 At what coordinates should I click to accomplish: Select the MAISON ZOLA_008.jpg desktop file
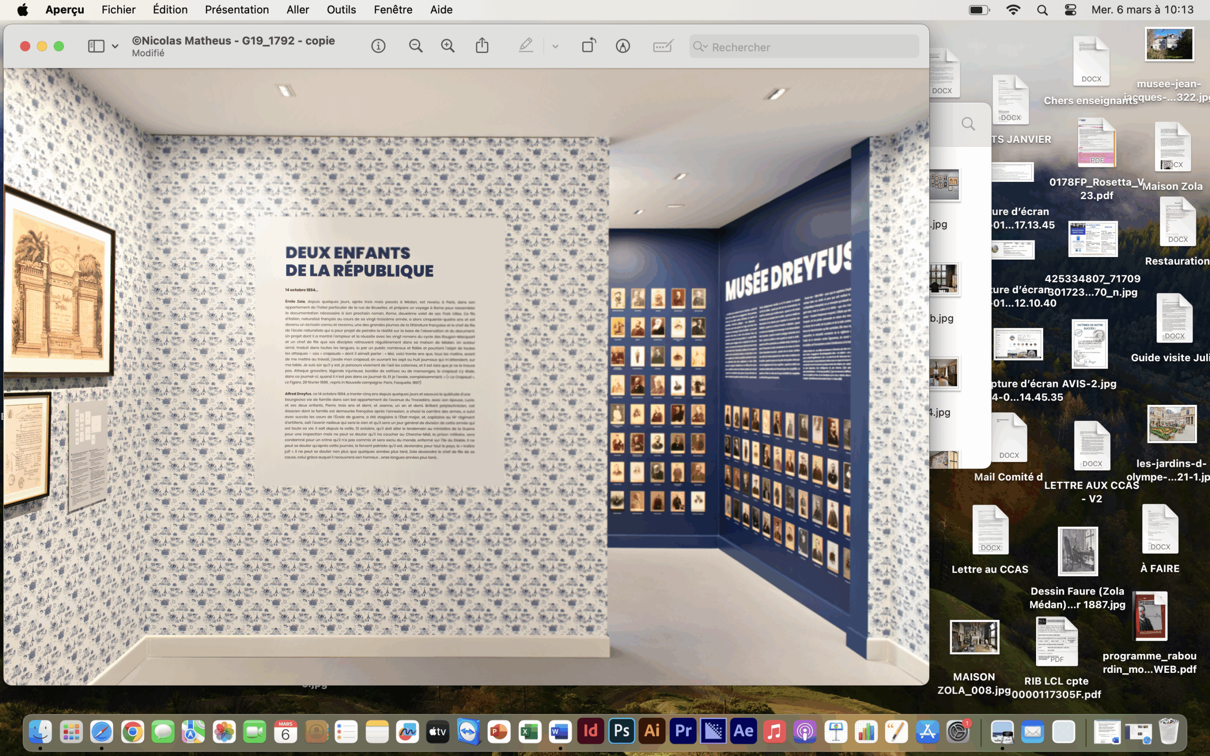click(x=974, y=637)
